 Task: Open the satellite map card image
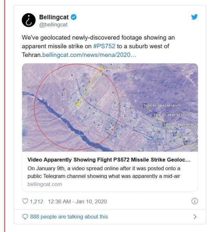coord(110,107)
